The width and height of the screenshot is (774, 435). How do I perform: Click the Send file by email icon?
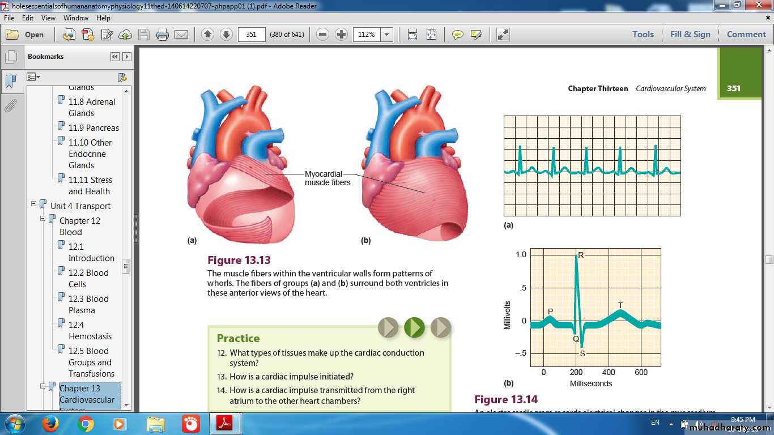181,35
